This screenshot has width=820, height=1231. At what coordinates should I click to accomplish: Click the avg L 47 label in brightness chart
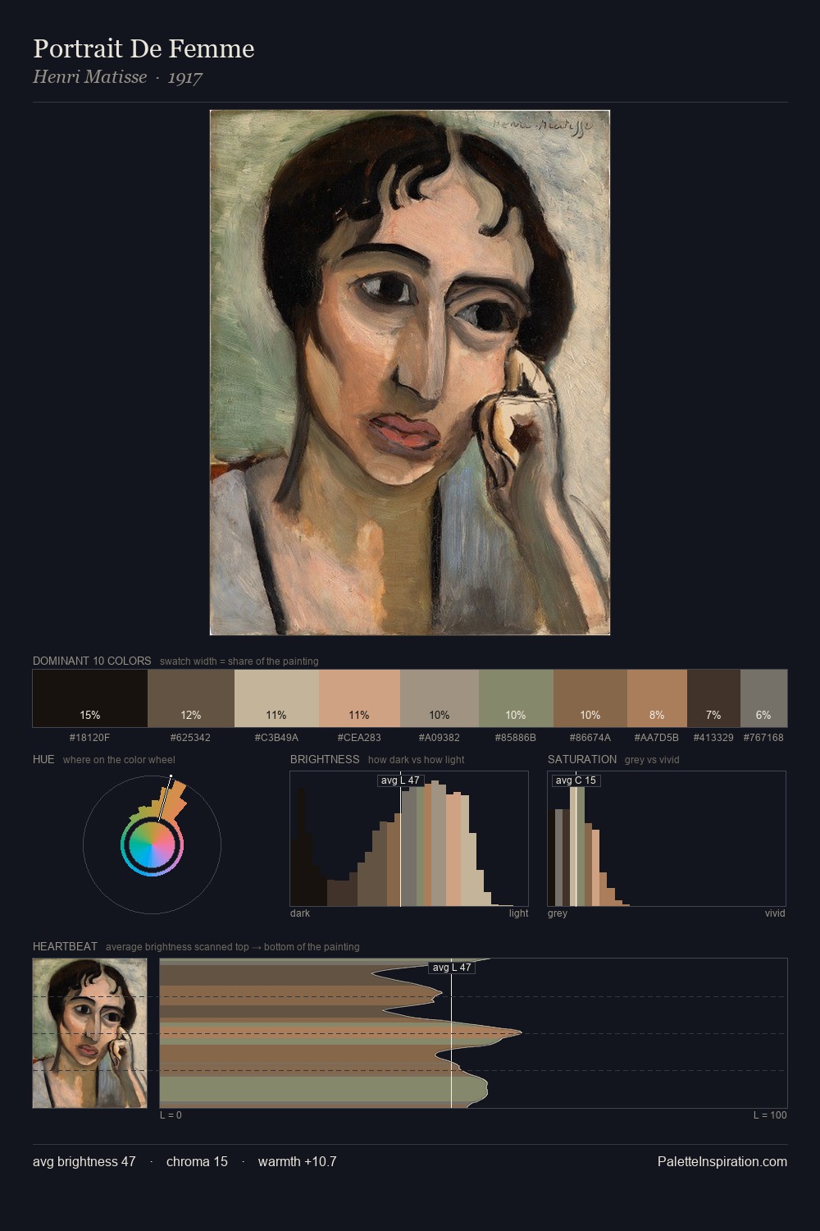click(400, 780)
